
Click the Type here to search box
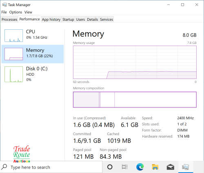coord(51,167)
